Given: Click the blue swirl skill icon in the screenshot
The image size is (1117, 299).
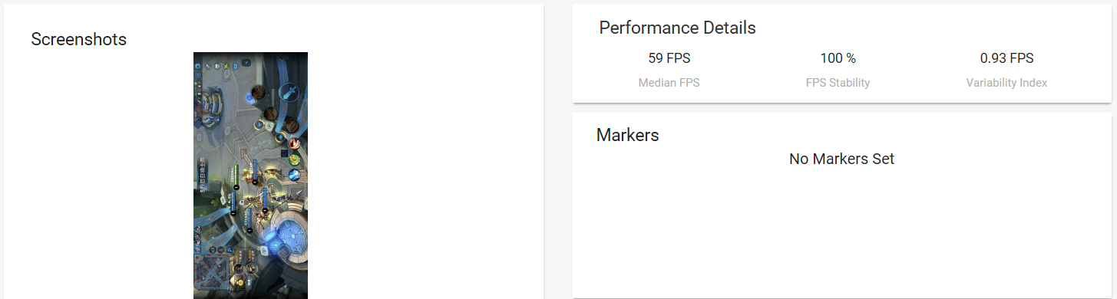Looking at the screenshot, I should click(294, 175).
